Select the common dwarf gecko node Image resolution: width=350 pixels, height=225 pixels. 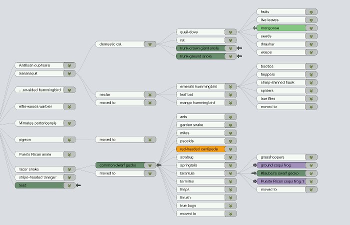point(125,165)
